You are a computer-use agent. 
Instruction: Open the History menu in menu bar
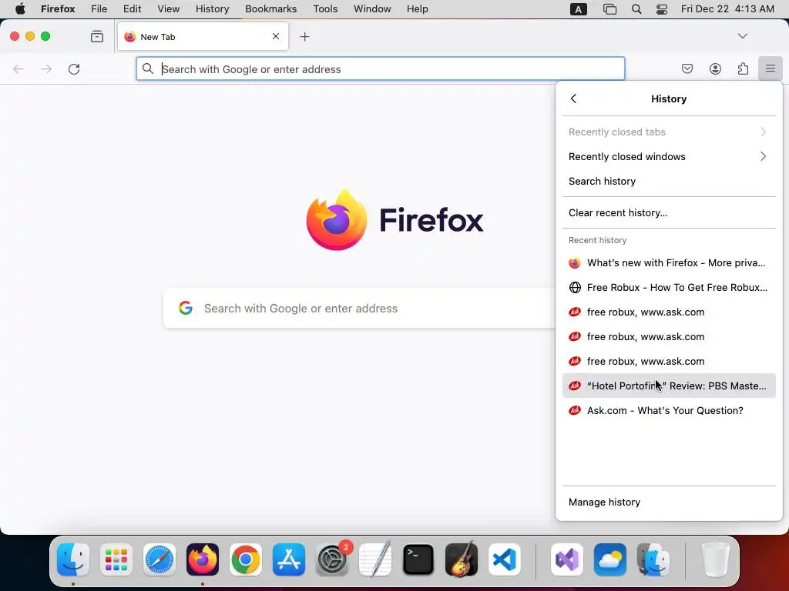(212, 9)
